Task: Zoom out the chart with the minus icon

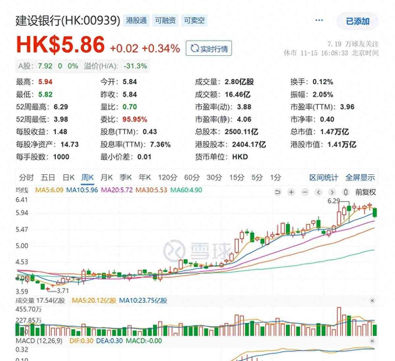Action: (x=305, y=192)
